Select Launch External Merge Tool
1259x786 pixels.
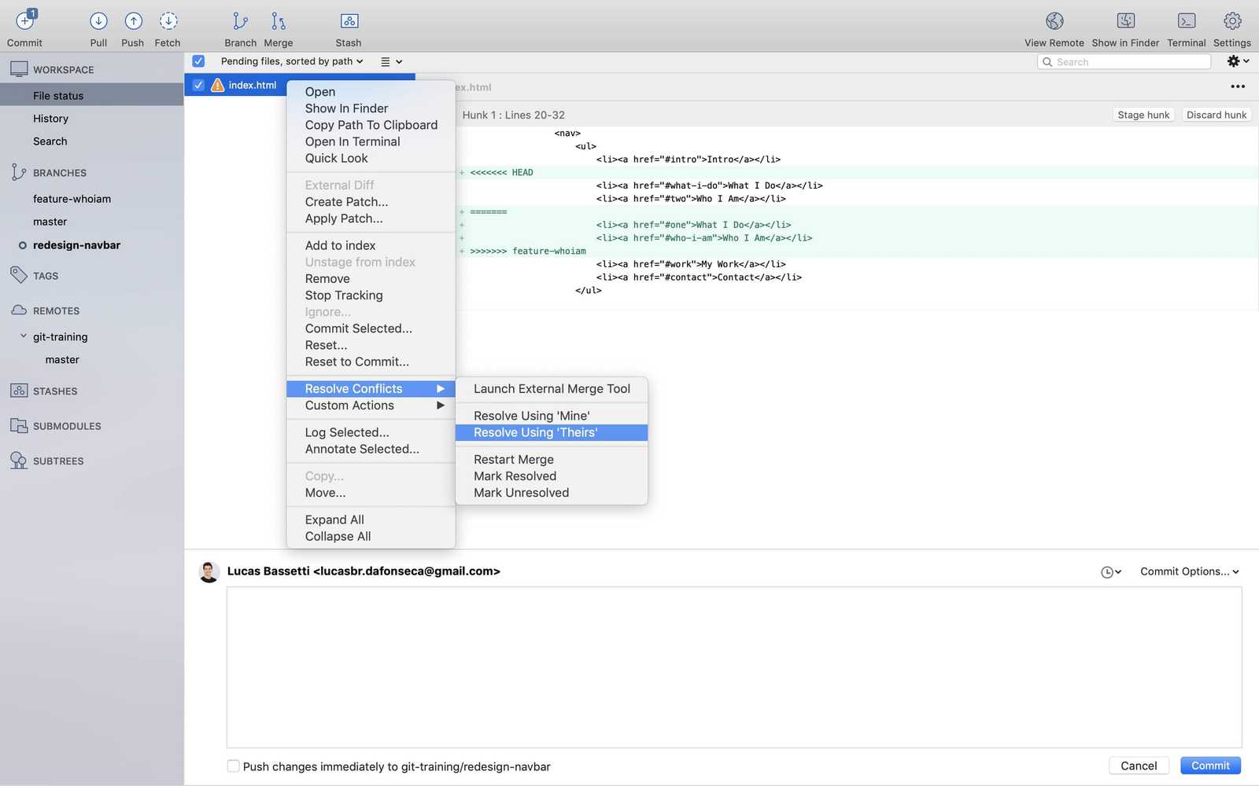coord(551,388)
